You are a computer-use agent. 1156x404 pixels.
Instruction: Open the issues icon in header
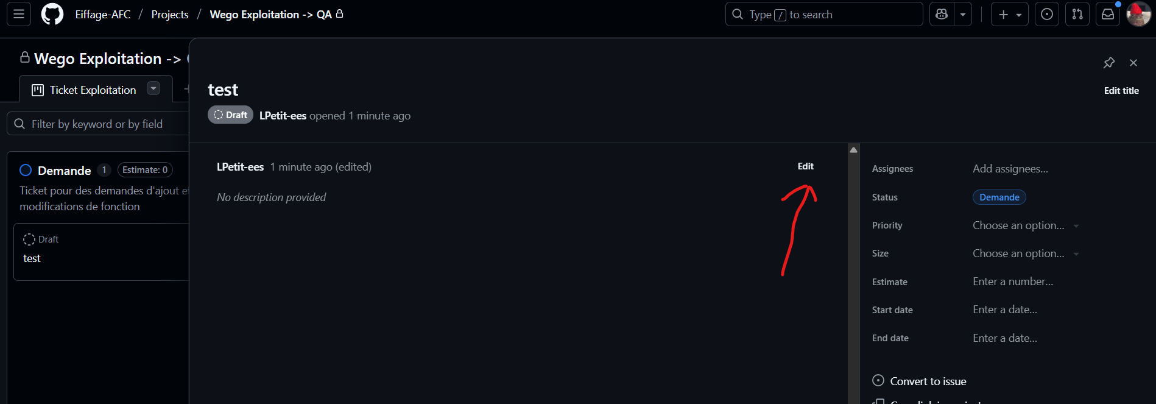tap(1047, 14)
